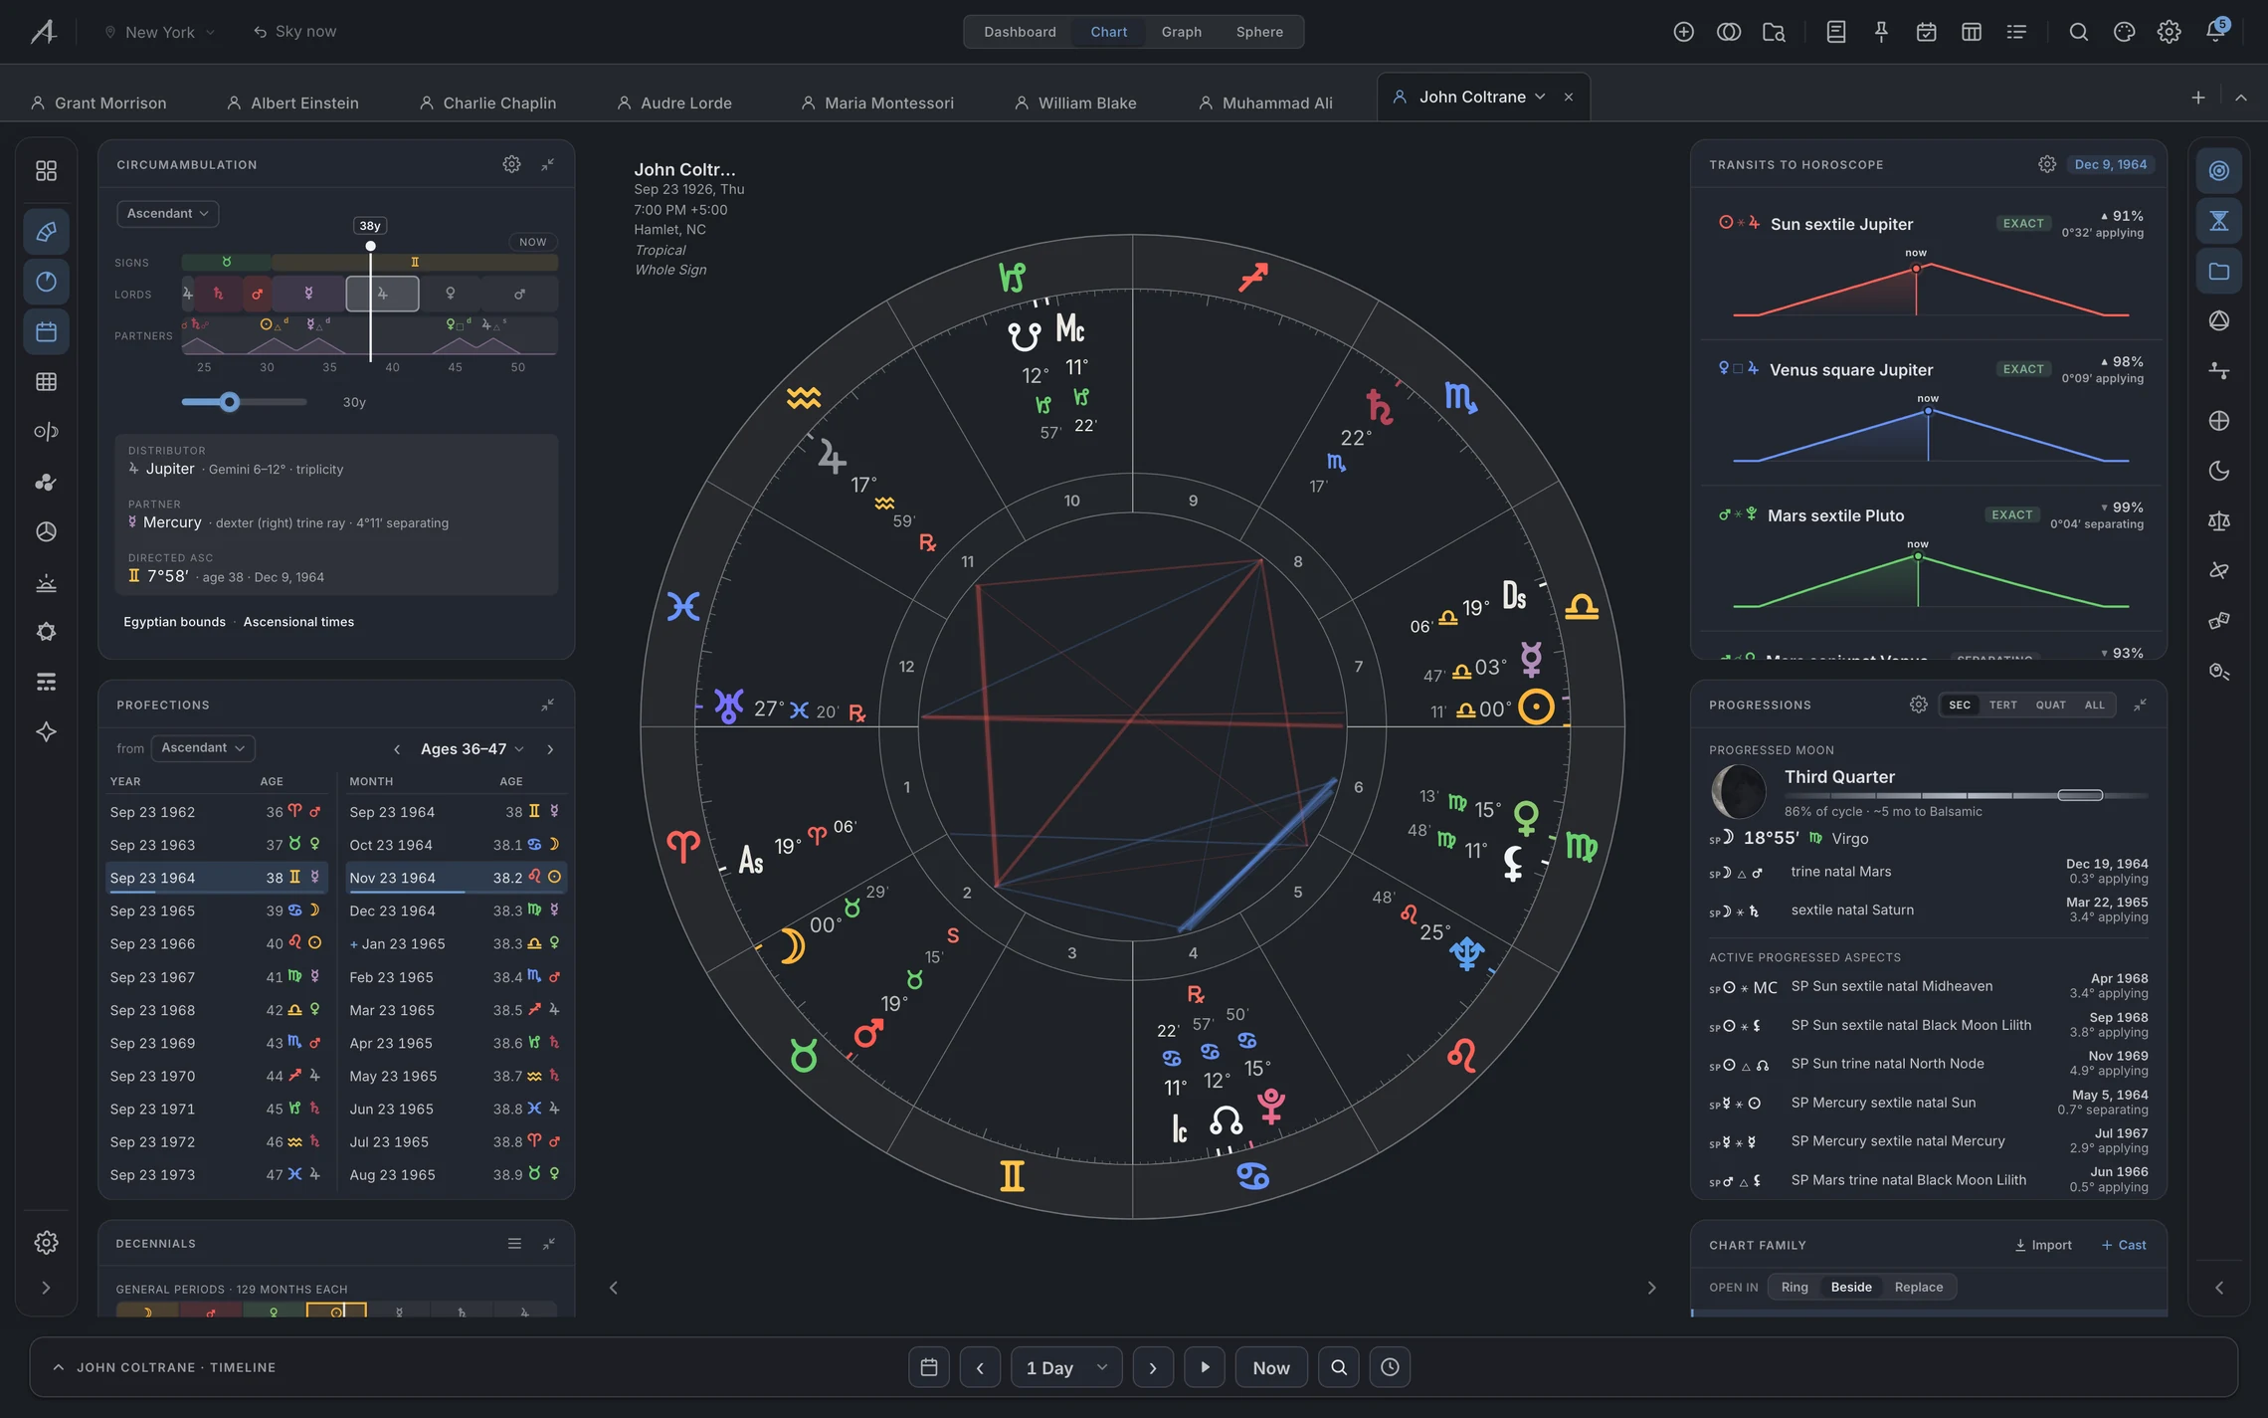
Task: Open the timeline clock icon
Action: click(1390, 1367)
